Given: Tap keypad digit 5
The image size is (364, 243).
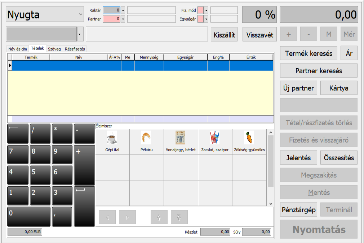Looking at the screenshot, I should click(x=40, y=175).
